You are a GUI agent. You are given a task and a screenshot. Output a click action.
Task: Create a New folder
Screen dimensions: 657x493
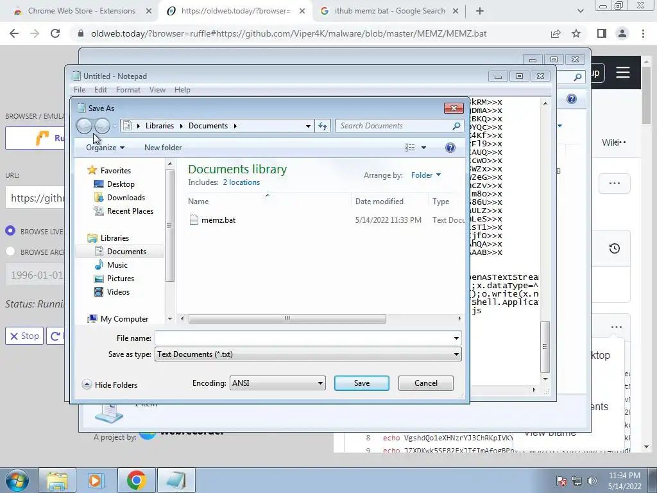[163, 148]
